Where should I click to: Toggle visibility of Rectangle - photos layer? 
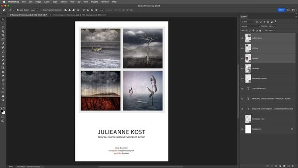(x=242, y=78)
